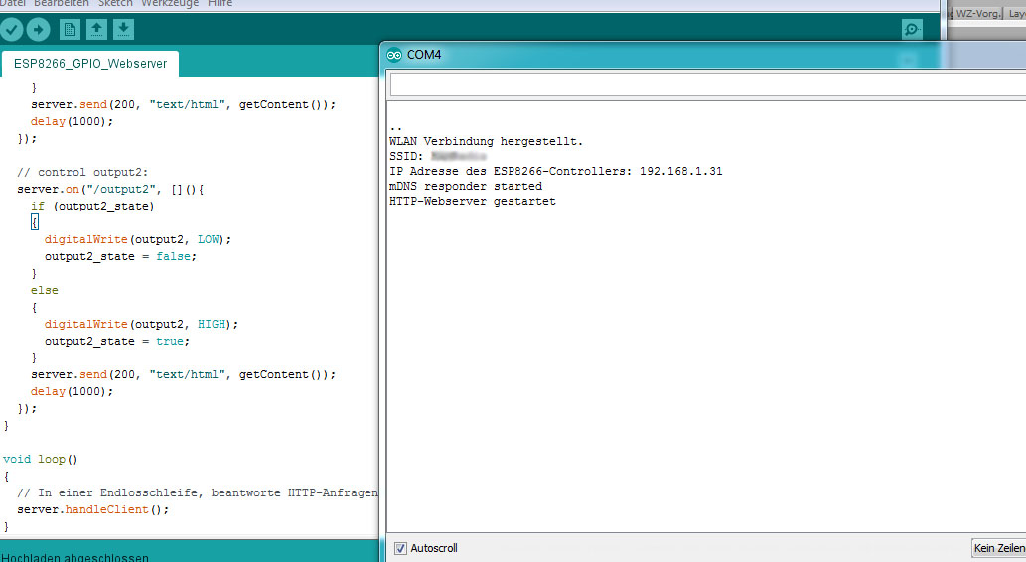Open the Bearbeiten menu

(62, 4)
